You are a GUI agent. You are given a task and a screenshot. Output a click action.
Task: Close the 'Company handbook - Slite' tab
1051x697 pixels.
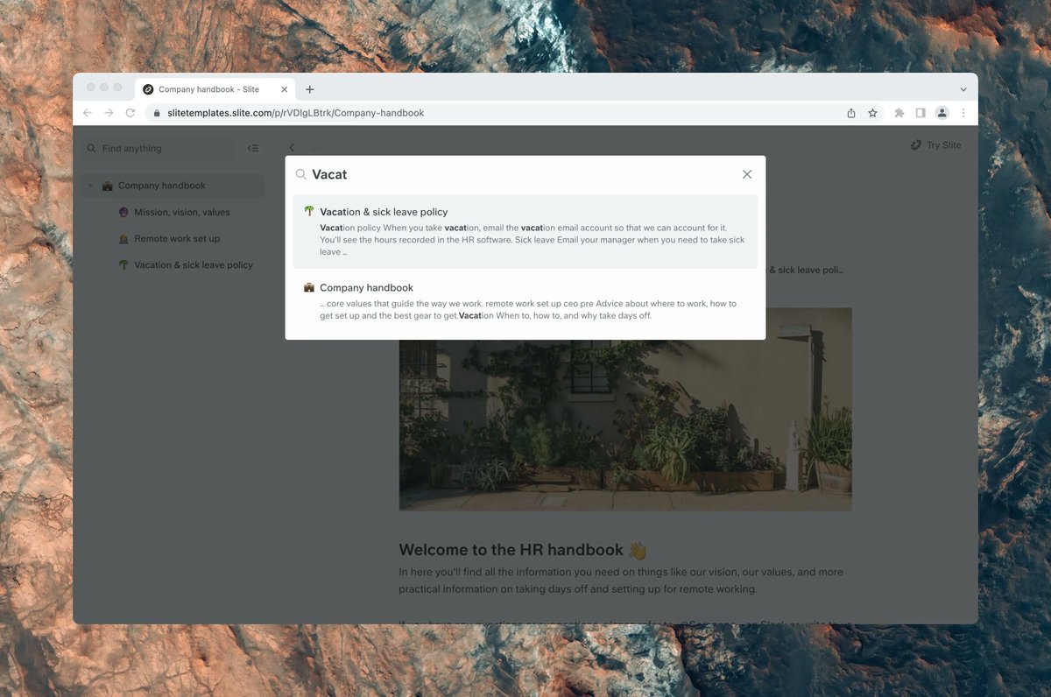(284, 89)
